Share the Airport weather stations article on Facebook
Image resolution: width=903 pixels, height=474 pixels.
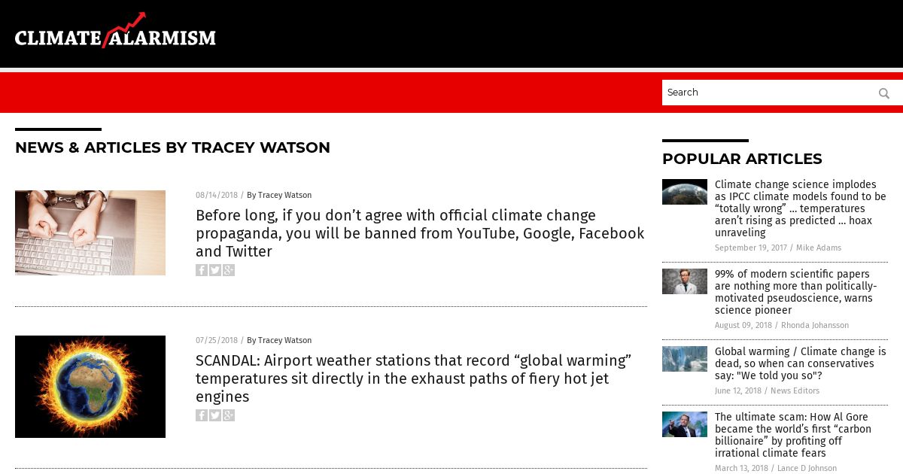(x=202, y=415)
